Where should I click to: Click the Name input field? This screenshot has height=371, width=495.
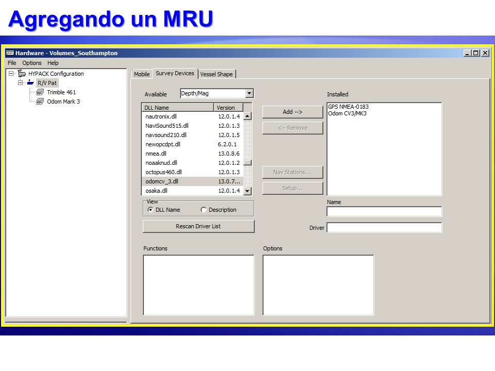tap(384, 211)
